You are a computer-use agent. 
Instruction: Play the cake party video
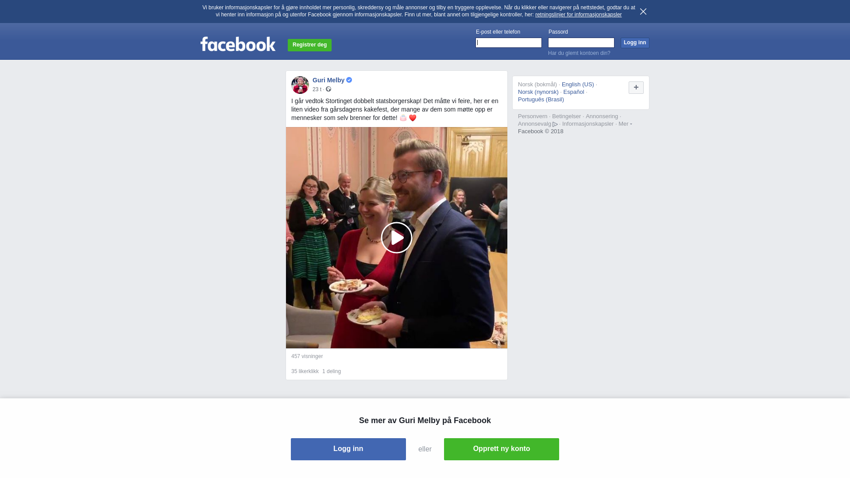point(396,238)
